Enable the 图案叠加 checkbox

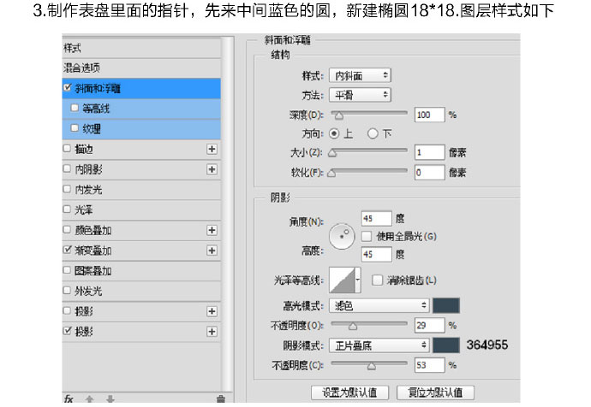(67, 270)
